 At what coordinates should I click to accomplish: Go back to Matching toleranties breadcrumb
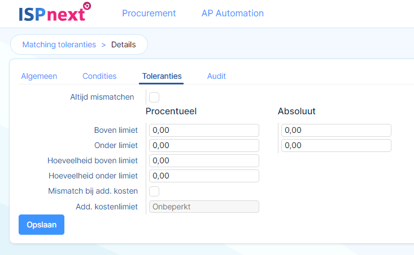click(x=59, y=44)
